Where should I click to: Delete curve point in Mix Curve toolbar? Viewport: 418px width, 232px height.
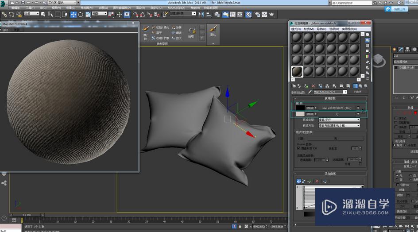point(317,182)
